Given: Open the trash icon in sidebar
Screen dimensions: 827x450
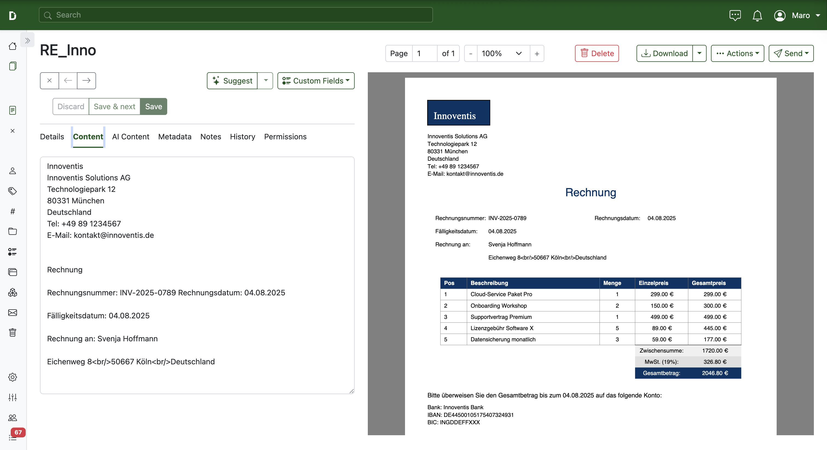Looking at the screenshot, I should 13,333.
